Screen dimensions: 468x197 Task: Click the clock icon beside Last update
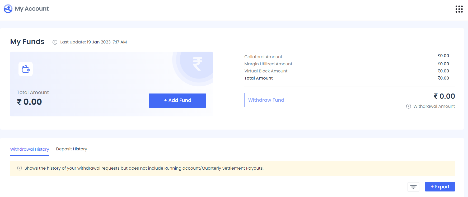(55, 42)
